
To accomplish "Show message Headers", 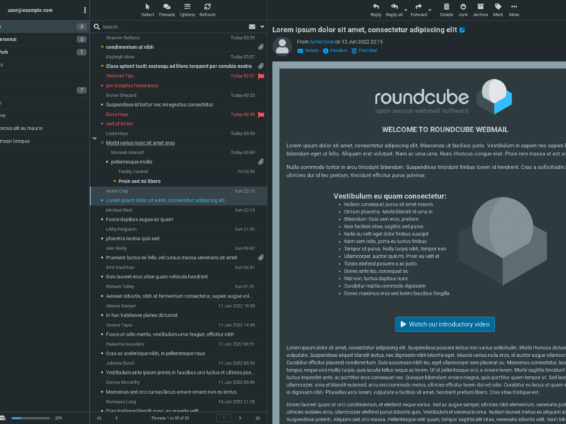I will 335,50.
